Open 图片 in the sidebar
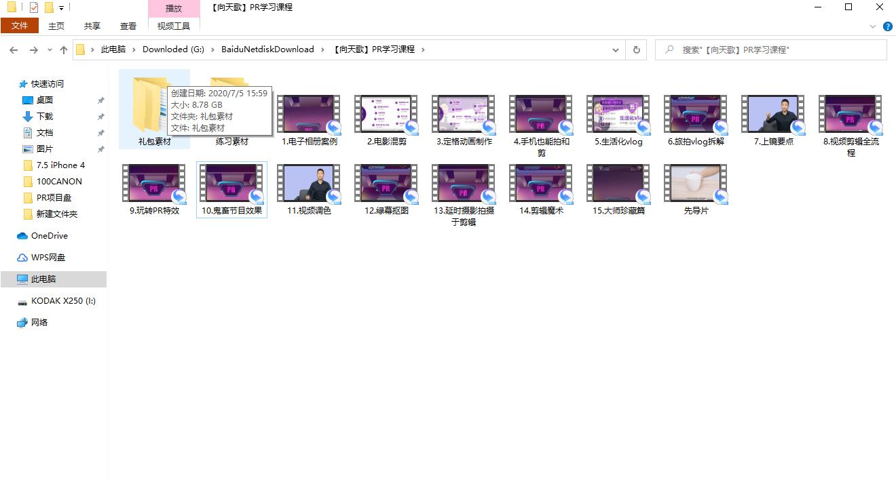This screenshot has height=480, width=896. click(x=45, y=149)
